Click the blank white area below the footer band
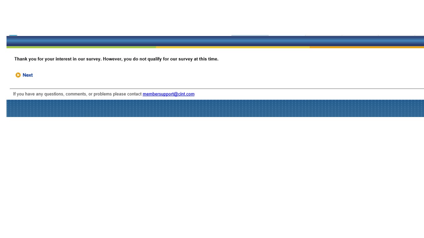Screen dimensions: 424x238 pos(212,175)
